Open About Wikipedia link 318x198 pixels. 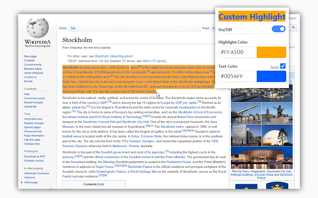point(33,73)
